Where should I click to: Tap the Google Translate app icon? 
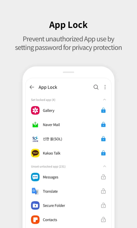(x=35, y=191)
